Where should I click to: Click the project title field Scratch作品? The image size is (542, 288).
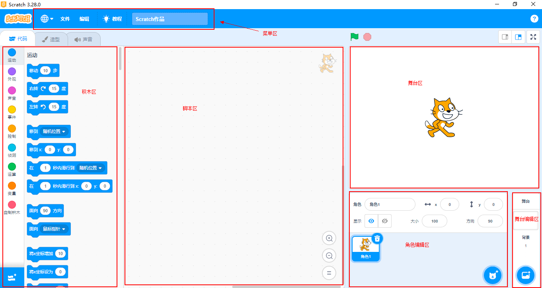coord(170,19)
